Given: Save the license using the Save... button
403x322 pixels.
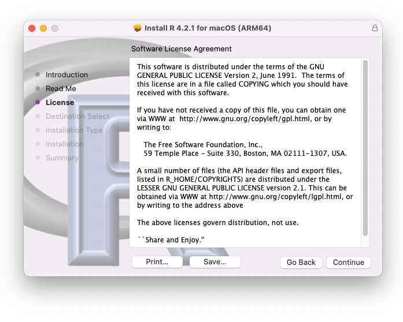Looking at the screenshot, I should [215, 262].
